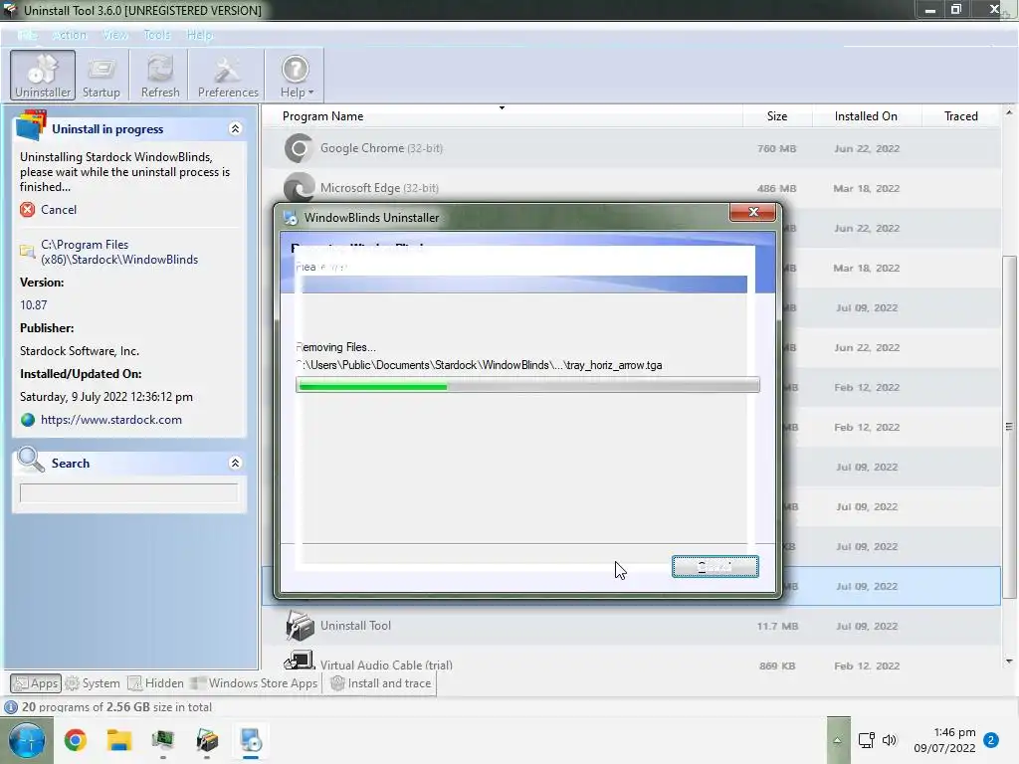Screen dimensions: 1019x764
Task: Open the taskbar clock and date
Action: point(944,740)
